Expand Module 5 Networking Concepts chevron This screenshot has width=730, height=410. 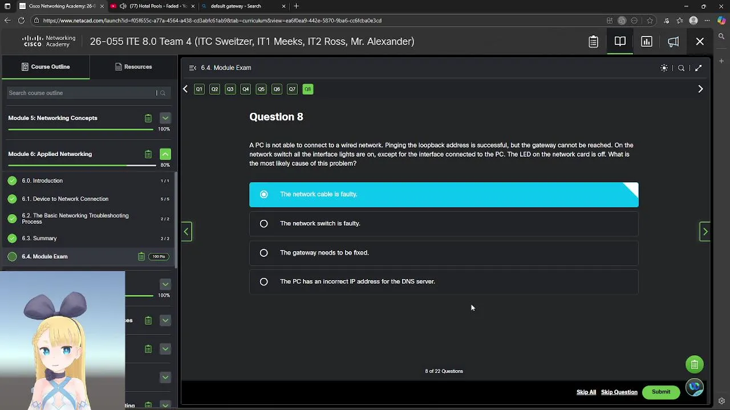point(165,118)
